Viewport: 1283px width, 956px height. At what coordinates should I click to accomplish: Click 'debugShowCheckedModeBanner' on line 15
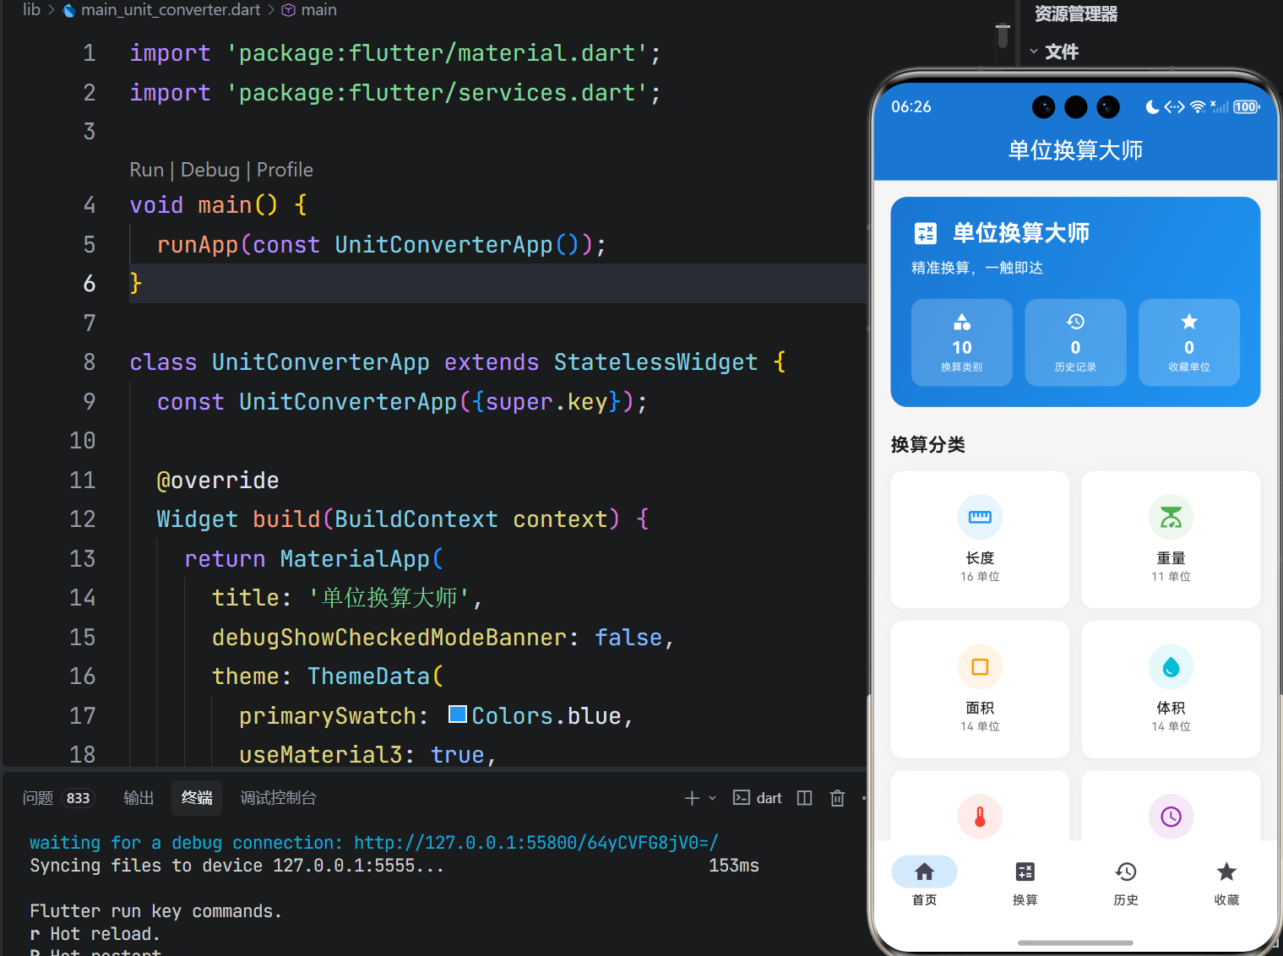coord(389,638)
